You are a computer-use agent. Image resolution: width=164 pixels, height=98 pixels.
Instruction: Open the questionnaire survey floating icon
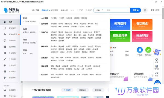tap(157, 52)
